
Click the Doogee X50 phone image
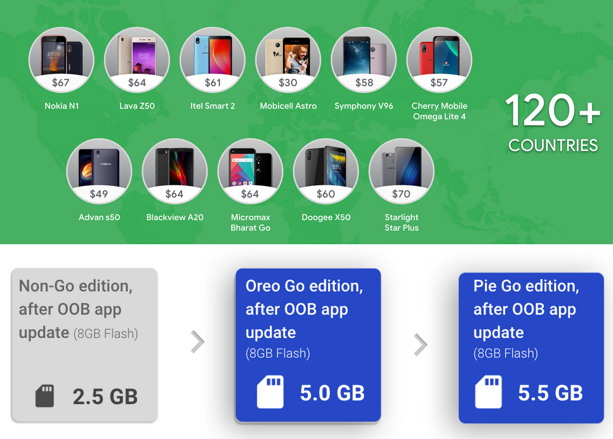click(326, 171)
